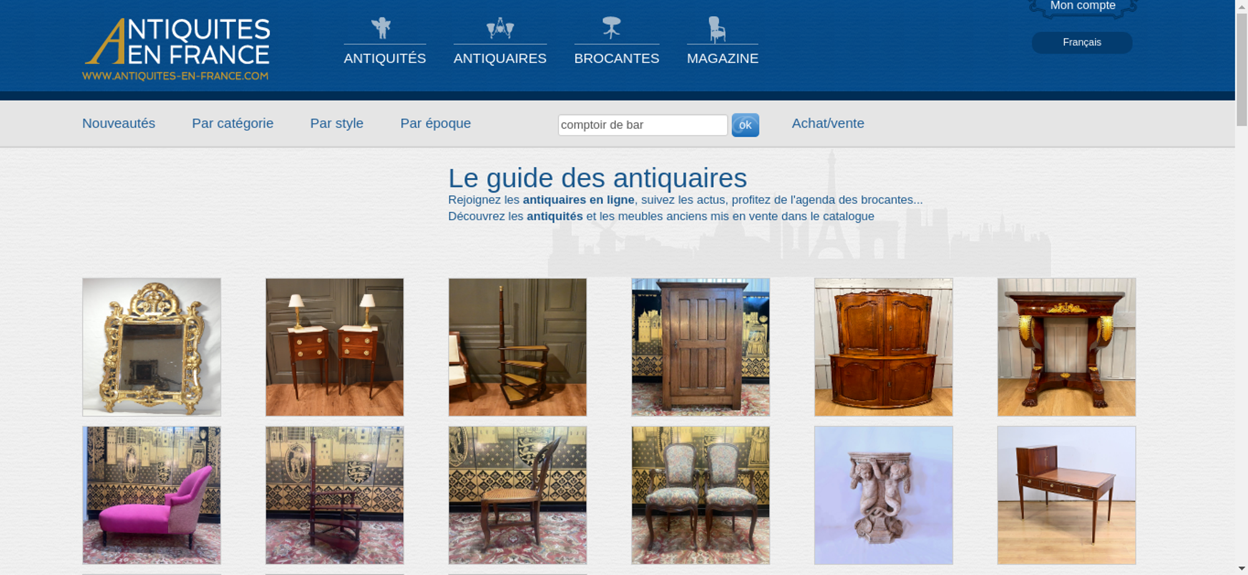Open the gilded mirror thumbnail
Image resolution: width=1248 pixels, height=575 pixels.
pos(152,347)
